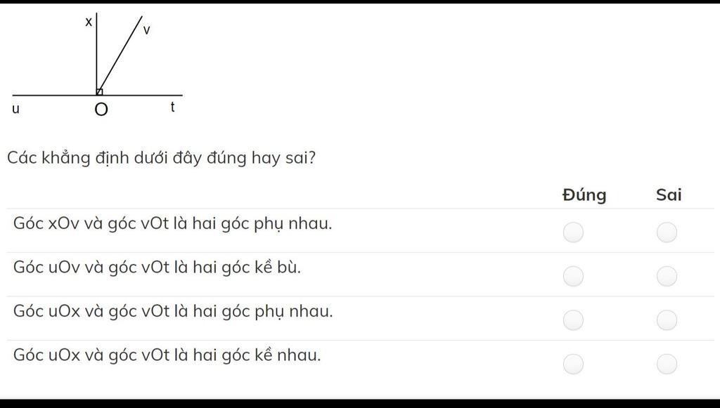Pick Đúng for 'uOx và vOt kề nhau'

[x=573, y=364]
